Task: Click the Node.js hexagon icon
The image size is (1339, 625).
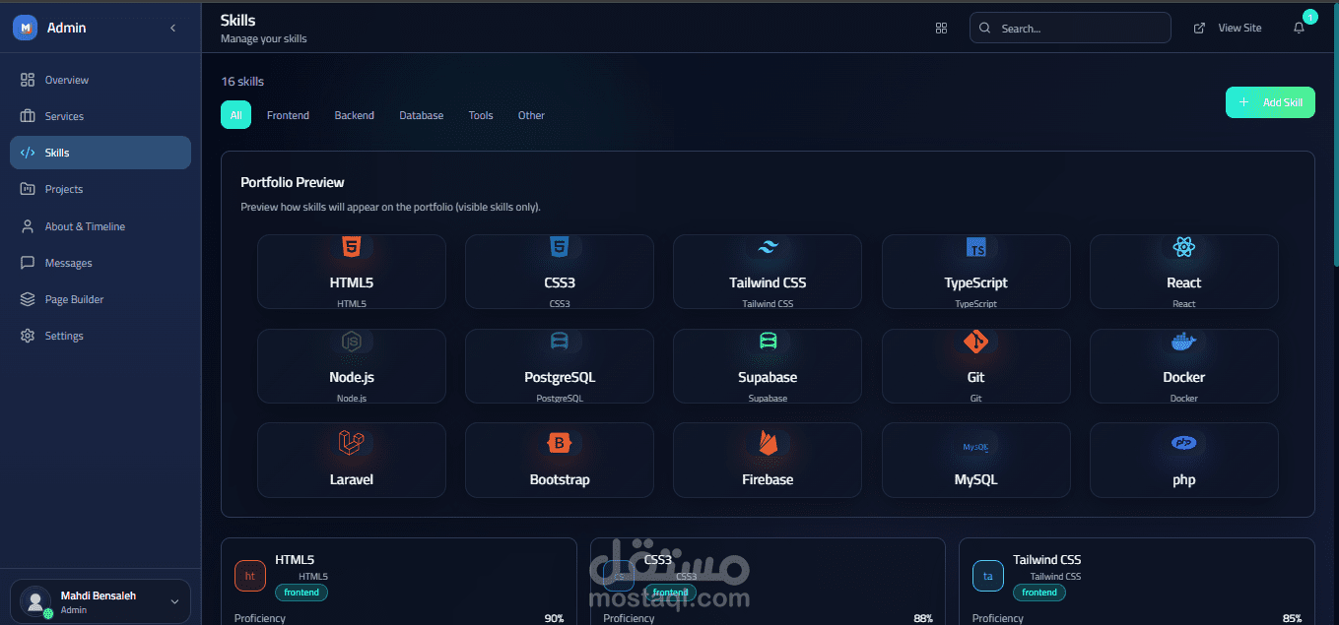Action: pos(351,342)
